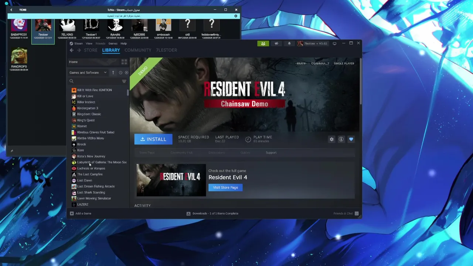Select 7EL KING account in TcNo window
Image resolution: width=473 pixels, height=266 pixels.
point(67,30)
